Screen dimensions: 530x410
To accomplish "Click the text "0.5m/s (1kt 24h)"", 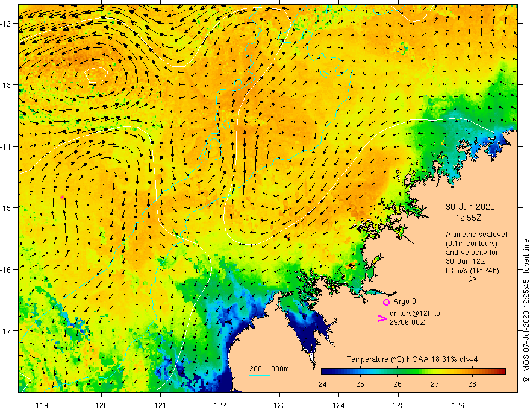I will click(472, 271).
